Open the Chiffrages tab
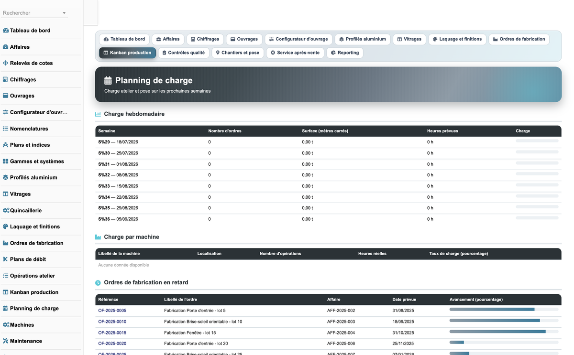The width and height of the screenshot is (574, 355). pos(205,39)
